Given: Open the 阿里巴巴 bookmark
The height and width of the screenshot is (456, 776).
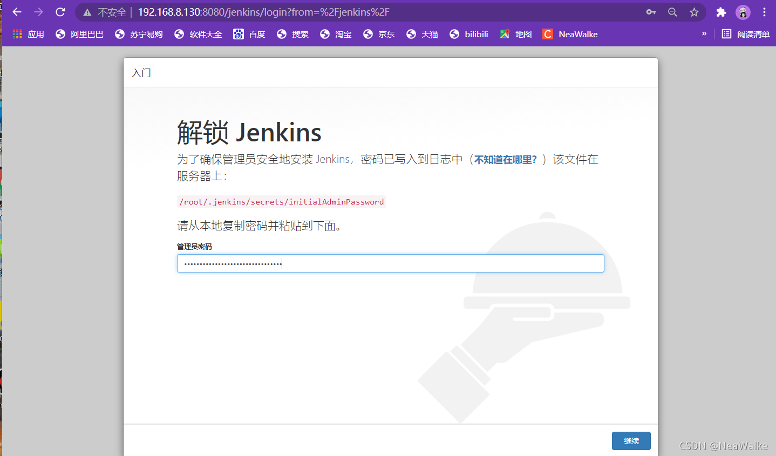Looking at the screenshot, I should (x=79, y=34).
